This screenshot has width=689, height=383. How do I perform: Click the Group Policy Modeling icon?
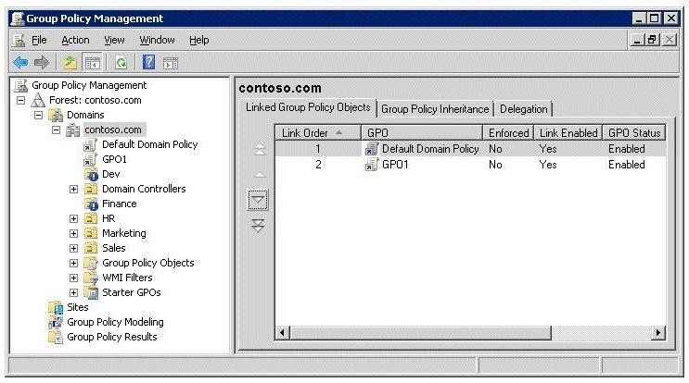click(x=56, y=323)
